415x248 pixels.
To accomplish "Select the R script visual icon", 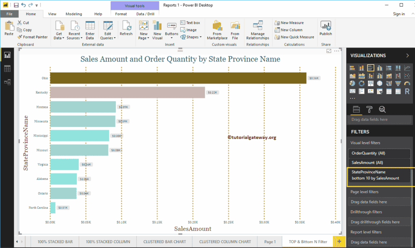I will pos(407,91).
